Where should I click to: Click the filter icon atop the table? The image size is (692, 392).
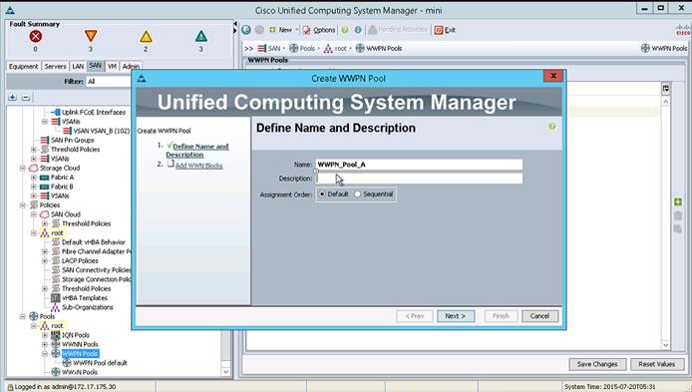tap(665, 89)
